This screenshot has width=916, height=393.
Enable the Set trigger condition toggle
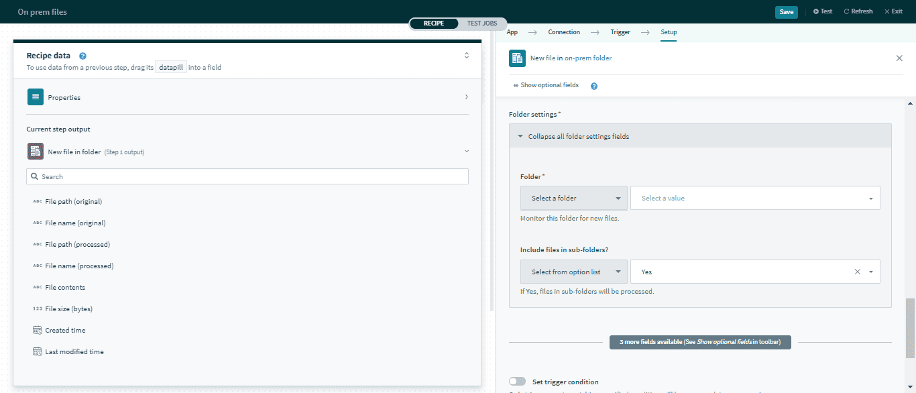point(517,382)
